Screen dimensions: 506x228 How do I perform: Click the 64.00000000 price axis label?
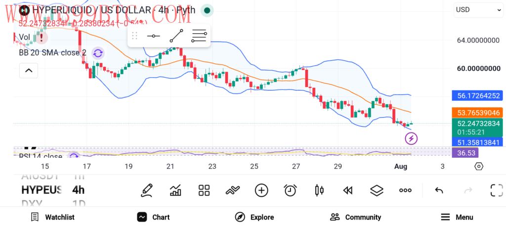pyautogui.click(x=478, y=41)
